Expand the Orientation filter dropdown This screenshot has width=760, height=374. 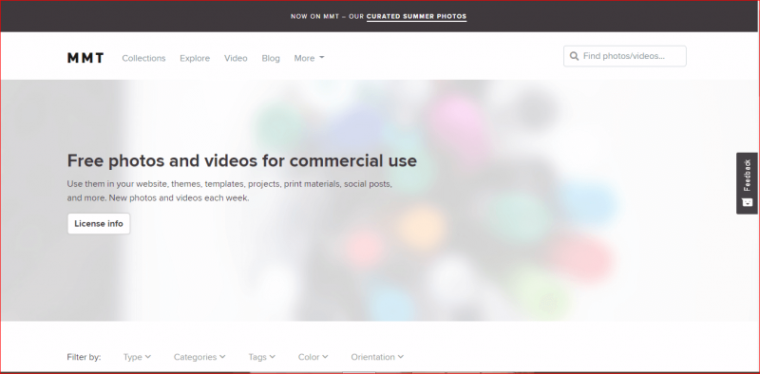point(377,357)
